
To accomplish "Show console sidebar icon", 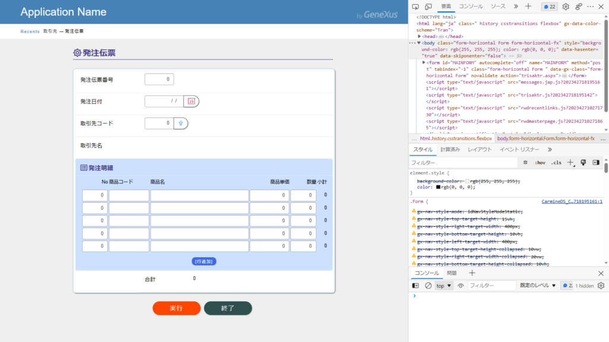I will (x=415, y=286).
